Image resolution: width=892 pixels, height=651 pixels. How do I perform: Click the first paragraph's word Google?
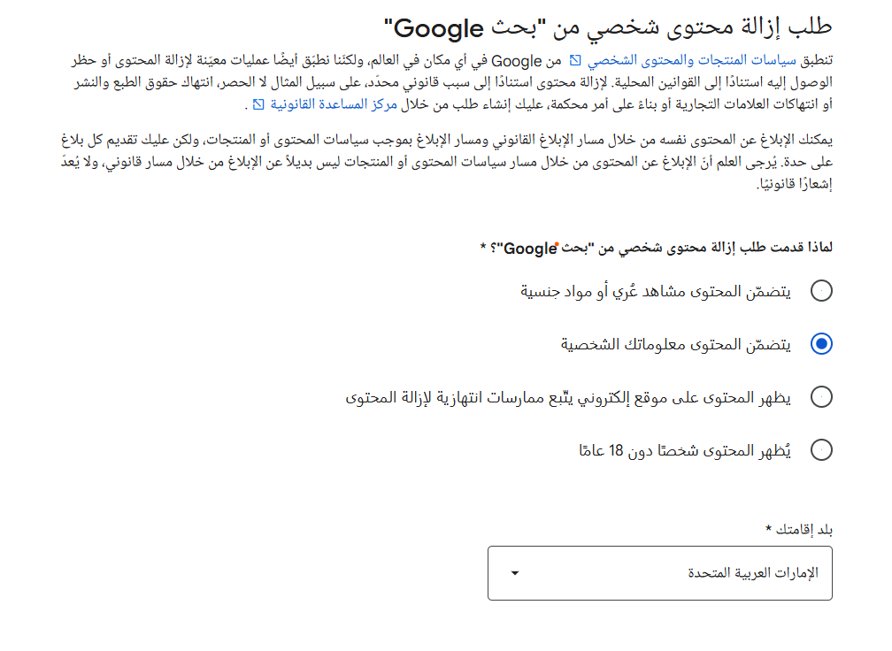(x=516, y=61)
